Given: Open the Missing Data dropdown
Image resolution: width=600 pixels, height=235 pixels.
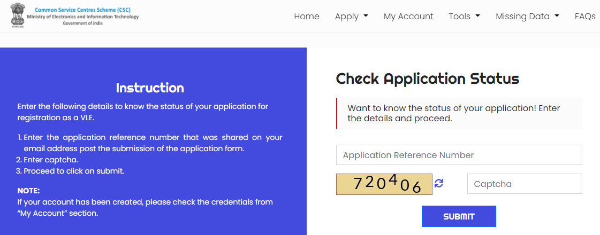Looking at the screenshot, I should pyautogui.click(x=527, y=16).
